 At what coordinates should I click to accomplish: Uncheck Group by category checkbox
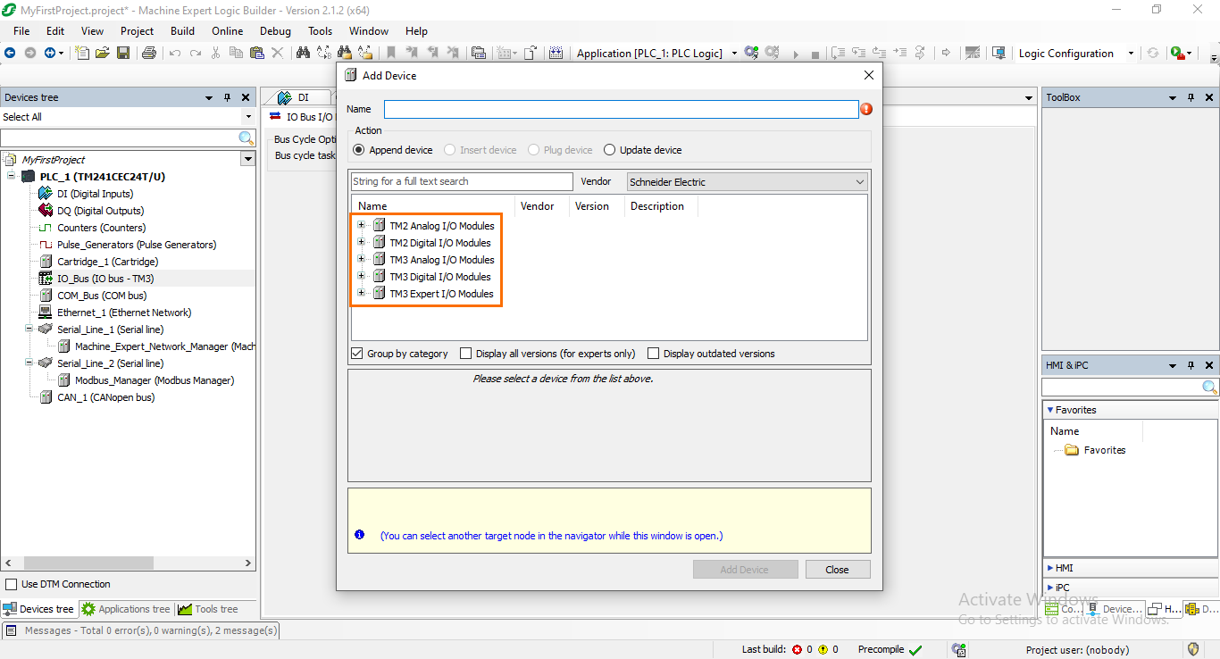pos(357,354)
